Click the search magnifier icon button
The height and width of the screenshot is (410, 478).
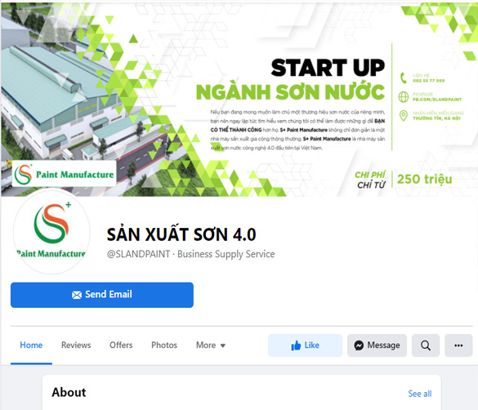pyautogui.click(x=426, y=345)
